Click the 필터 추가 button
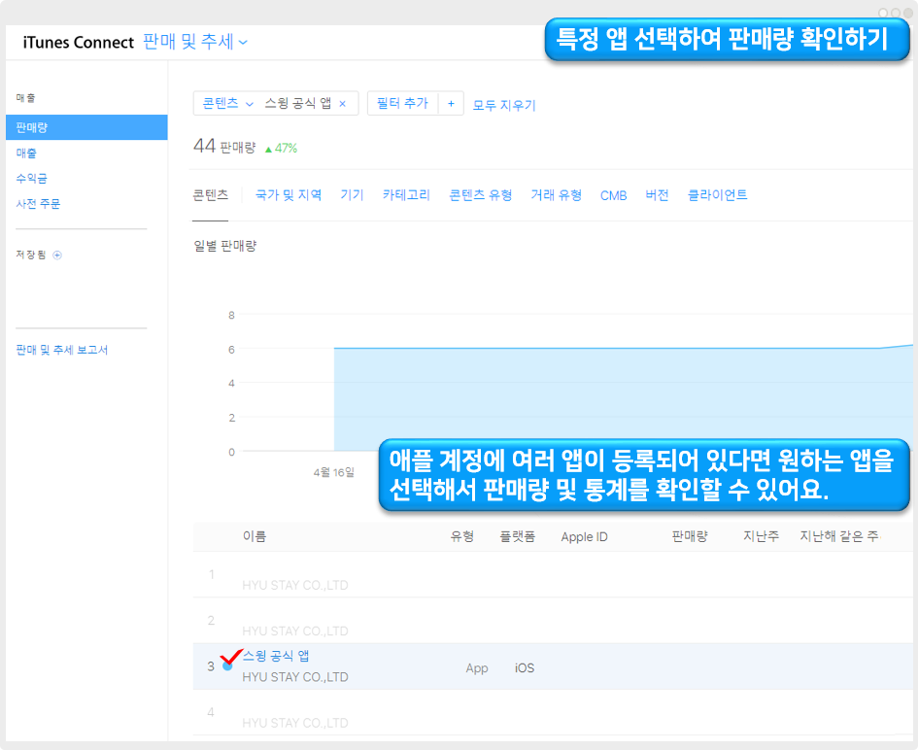The height and width of the screenshot is (750, 919). 402,104
